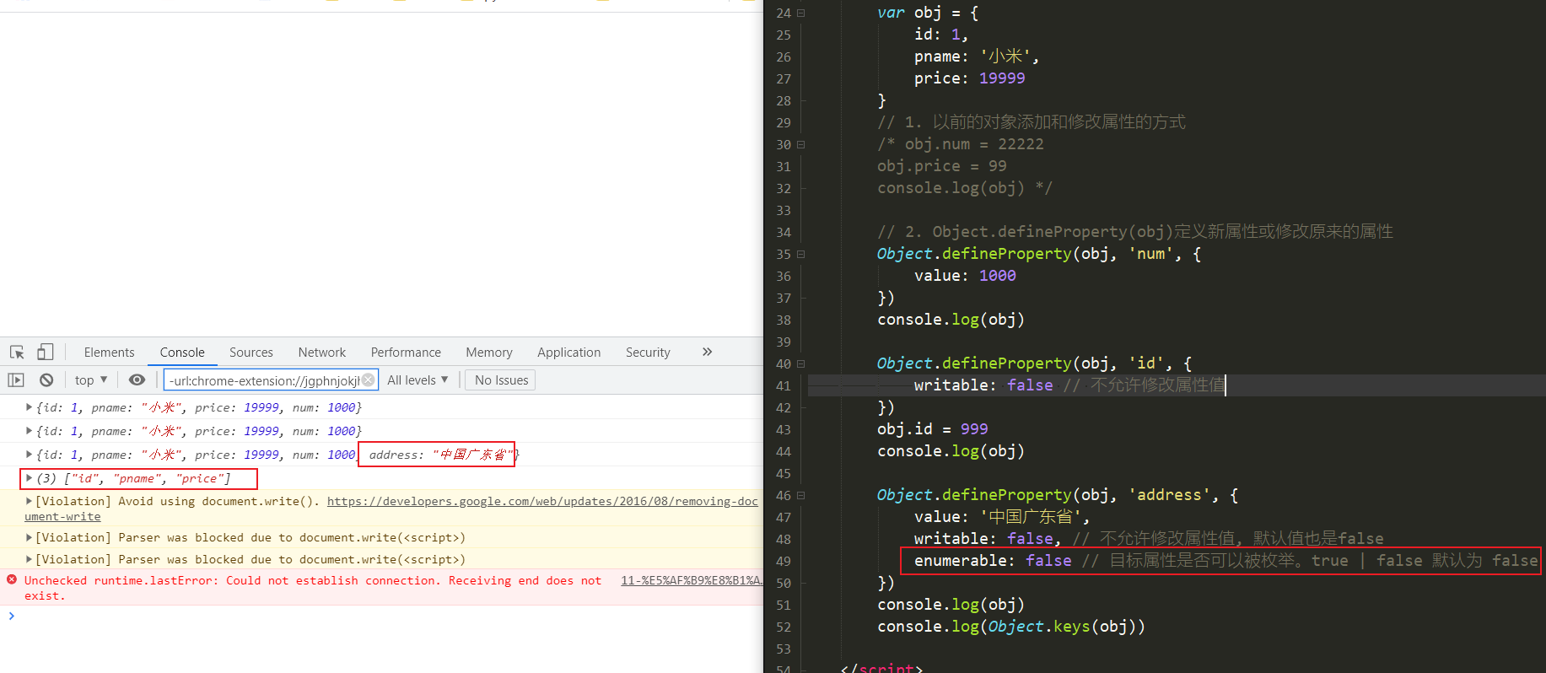The image size is (1546, 673).
Task: Expand the second logged object row
Action: (29, 431)
